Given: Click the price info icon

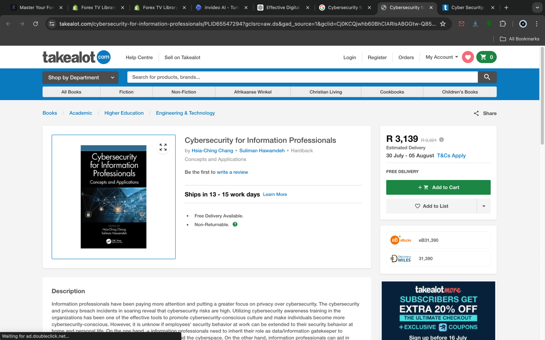Looking at the screenshot, I should pos(441,140).
